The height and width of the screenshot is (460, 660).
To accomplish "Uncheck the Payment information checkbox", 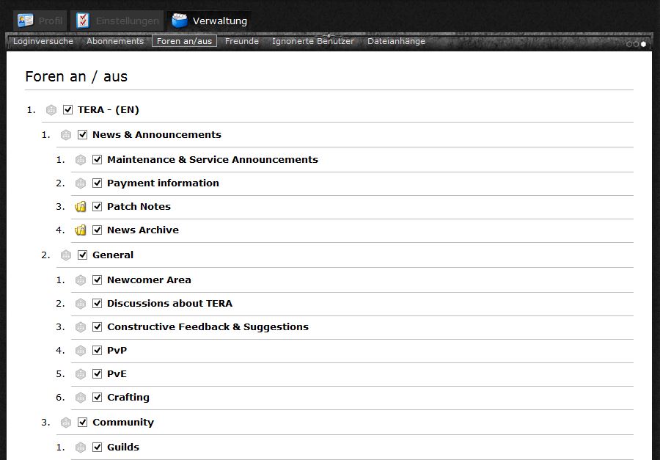I will coord(98,183).
